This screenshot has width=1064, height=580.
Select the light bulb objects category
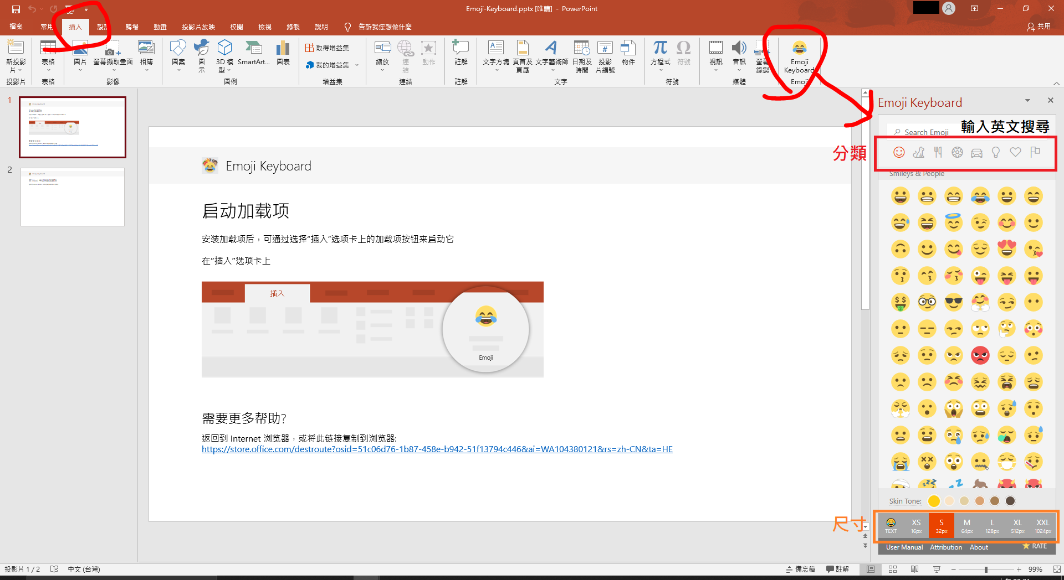point(996,152)
